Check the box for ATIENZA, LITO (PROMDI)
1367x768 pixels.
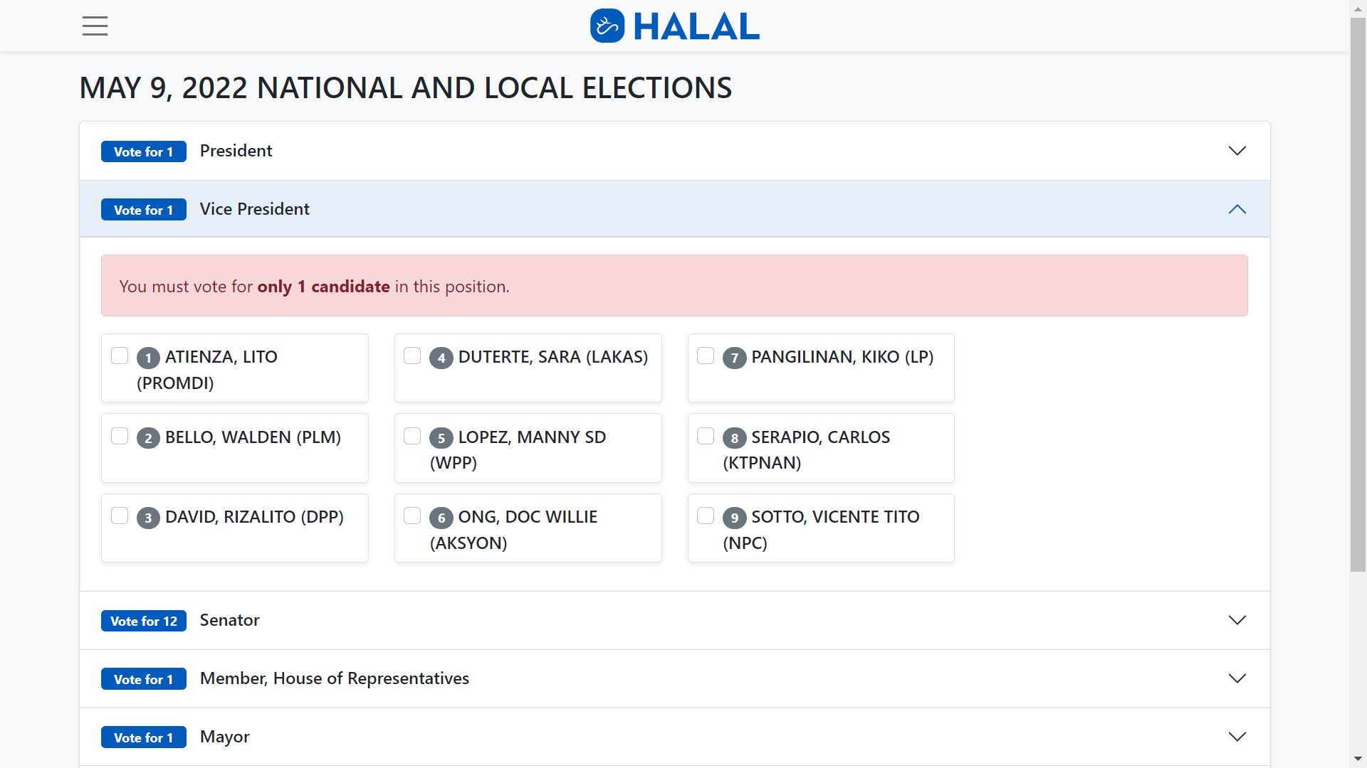coord(119,356)
